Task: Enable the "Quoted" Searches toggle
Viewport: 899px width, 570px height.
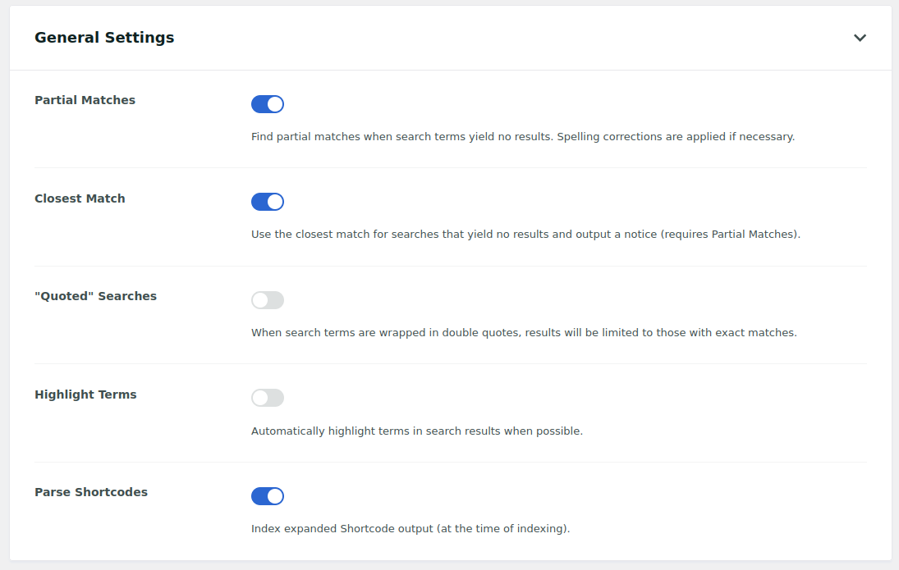Action: [x=268, y=300]
